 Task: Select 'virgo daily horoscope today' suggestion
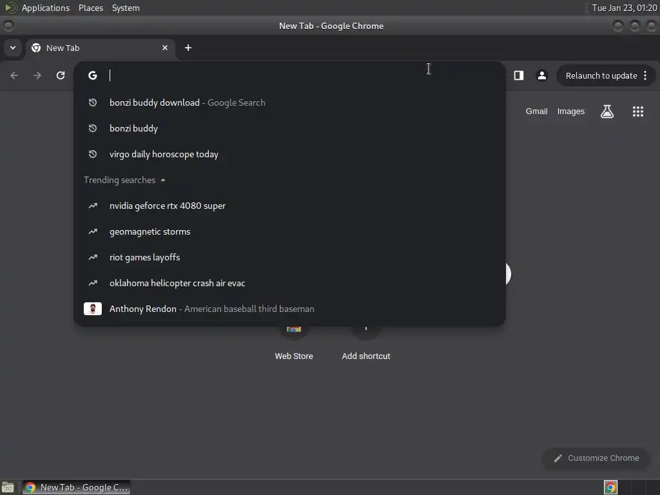(x=289, y=154)
